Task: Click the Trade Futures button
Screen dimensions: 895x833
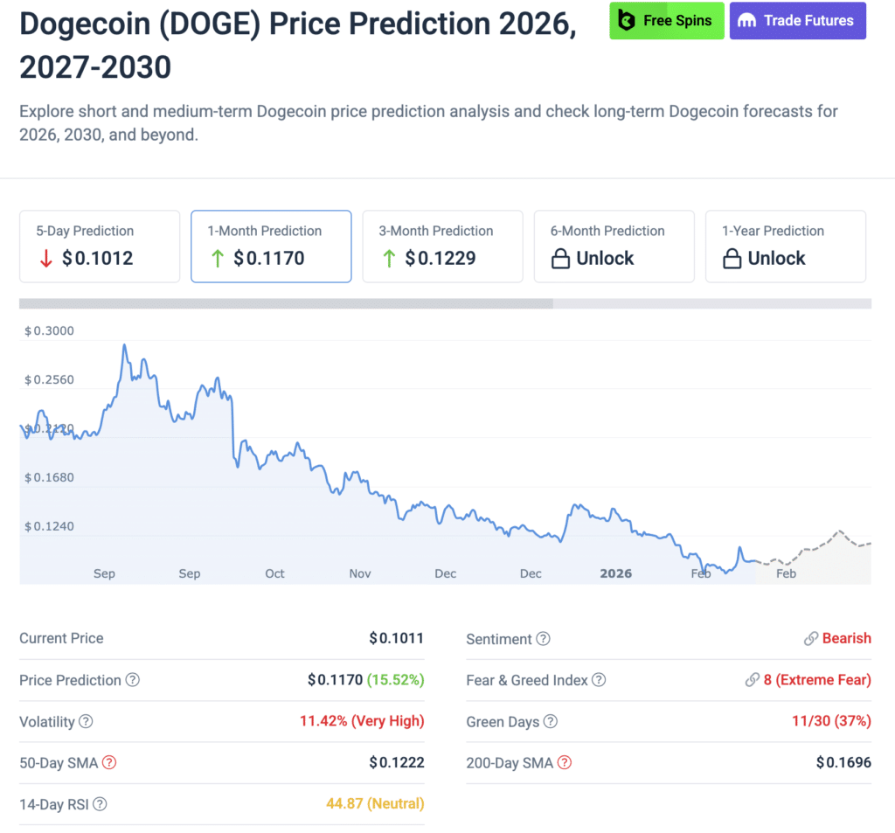Action: (797, 20)
